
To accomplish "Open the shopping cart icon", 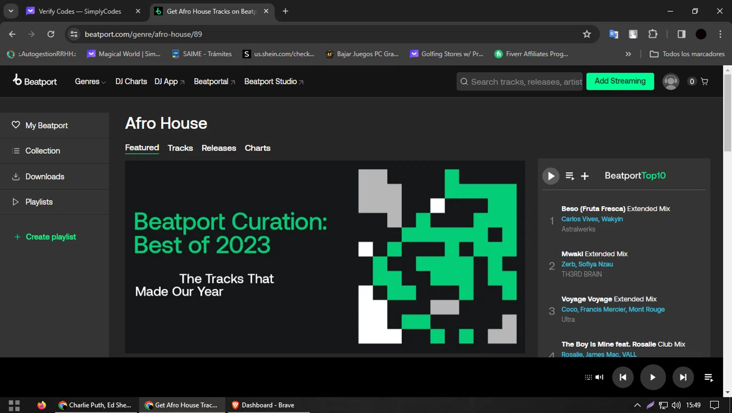I will (x=704, y=81).
